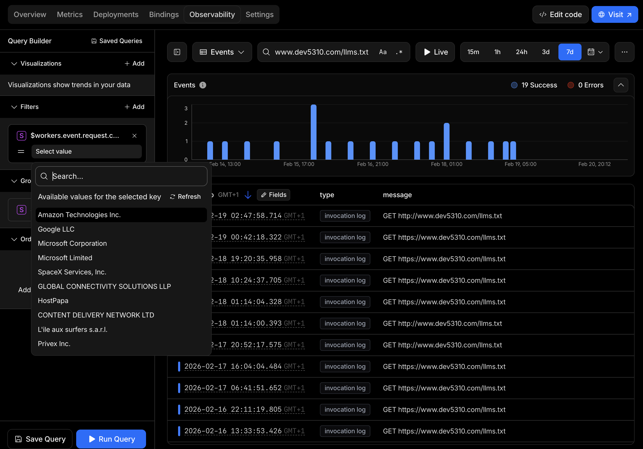Open Saved Queries
The width and height of the screenshot is (643, 449).
117,41
